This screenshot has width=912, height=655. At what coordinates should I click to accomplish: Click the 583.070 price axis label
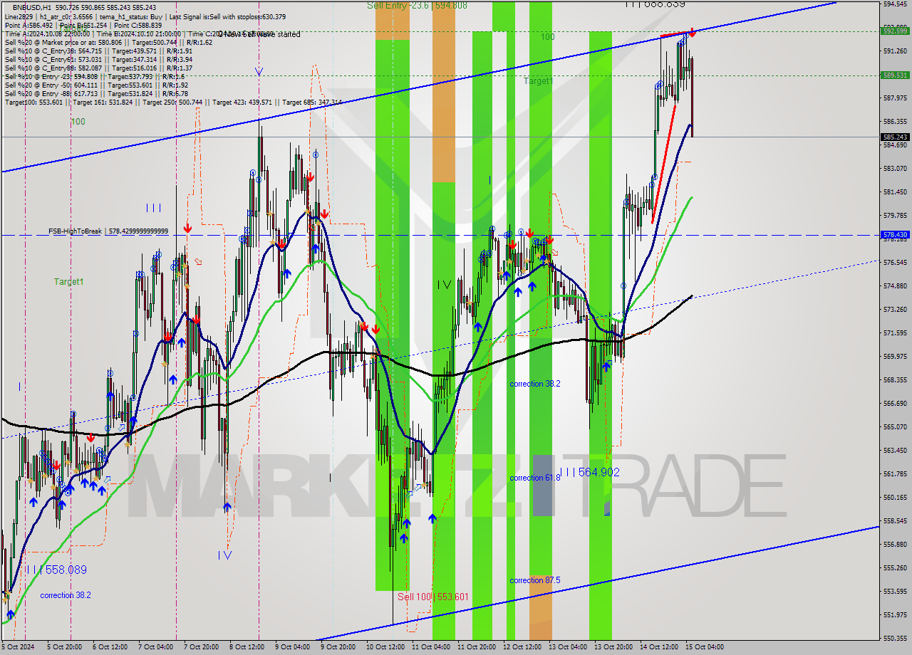coord(895,169)
